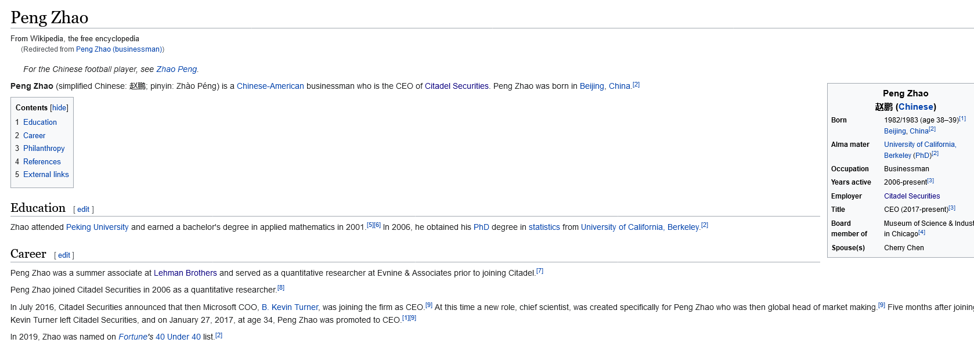Open the 'Peng Zhao (businessman)' redirect link

(x=119, y=49)
